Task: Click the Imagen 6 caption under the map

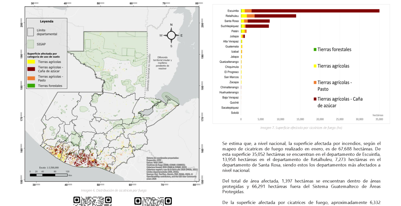Action: point(113,190)
